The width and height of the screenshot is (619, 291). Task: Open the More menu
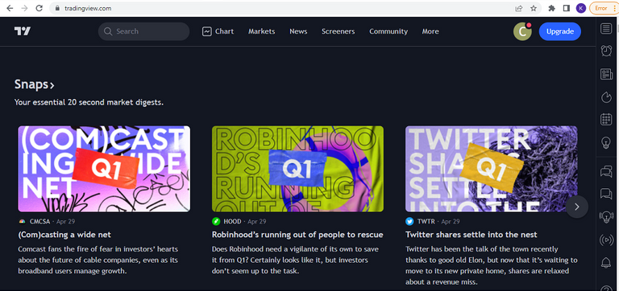(x=430, y=31)
